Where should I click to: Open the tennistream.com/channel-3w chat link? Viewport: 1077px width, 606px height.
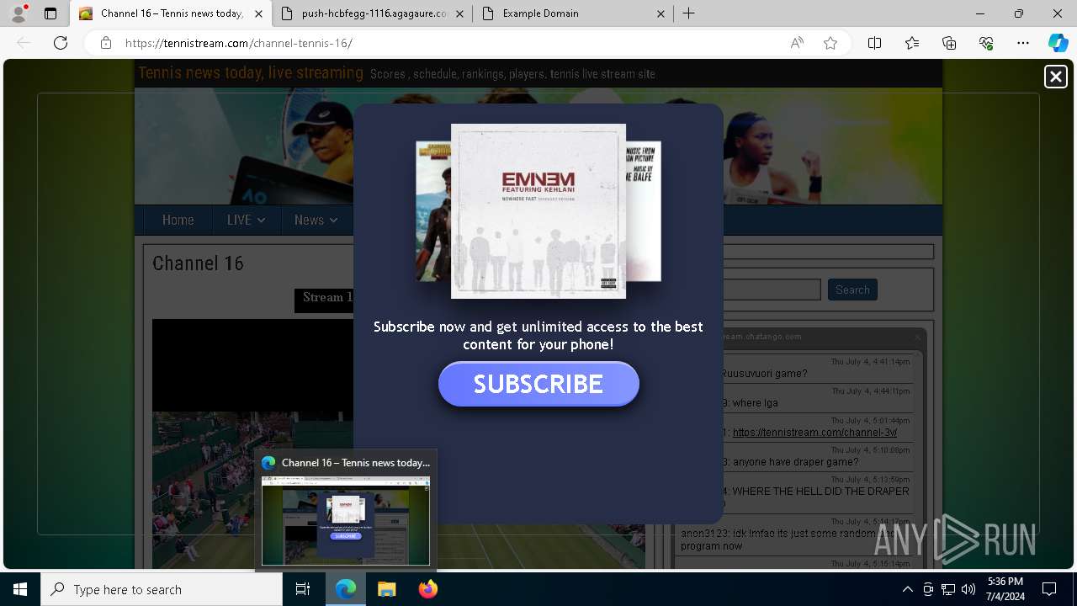point(814,433)
